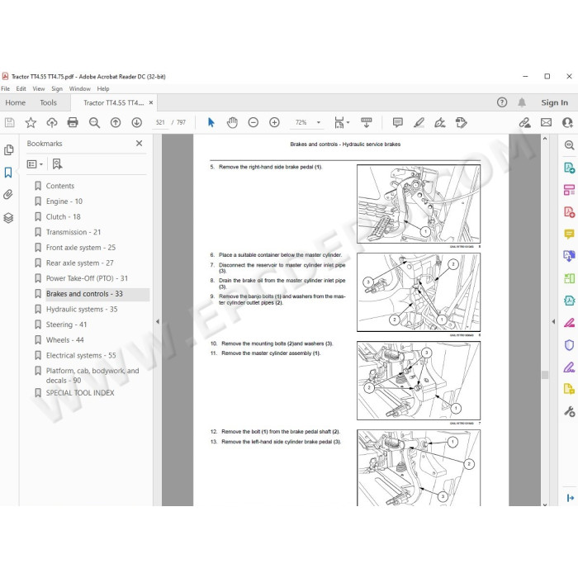This screenshot has width=578, height=578.
Task: Print the document with printer icon
Action: (x=73, y=122)
